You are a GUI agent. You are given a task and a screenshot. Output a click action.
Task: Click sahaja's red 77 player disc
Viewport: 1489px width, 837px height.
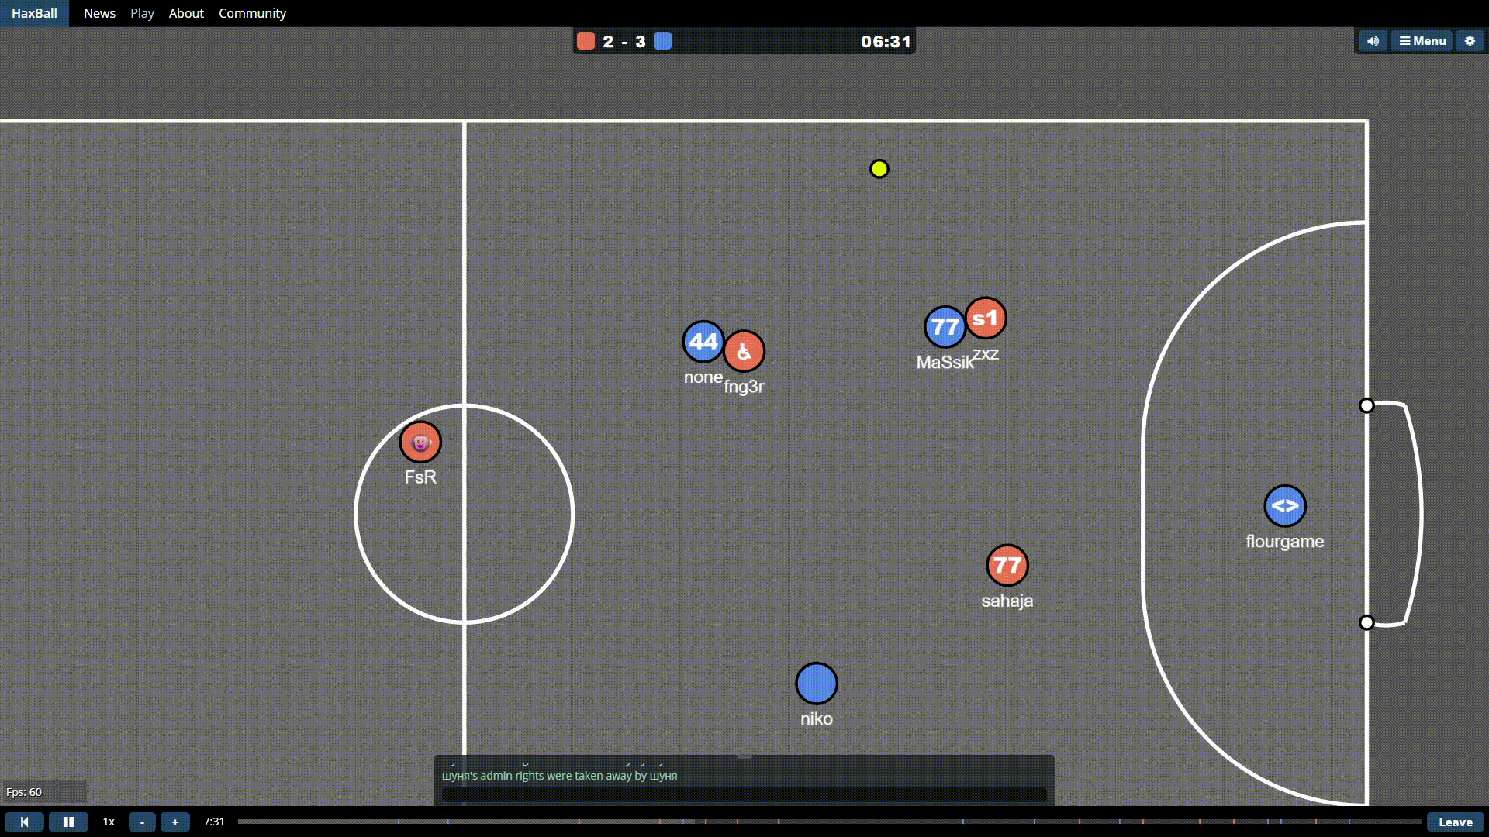(x=1007, y=565)
